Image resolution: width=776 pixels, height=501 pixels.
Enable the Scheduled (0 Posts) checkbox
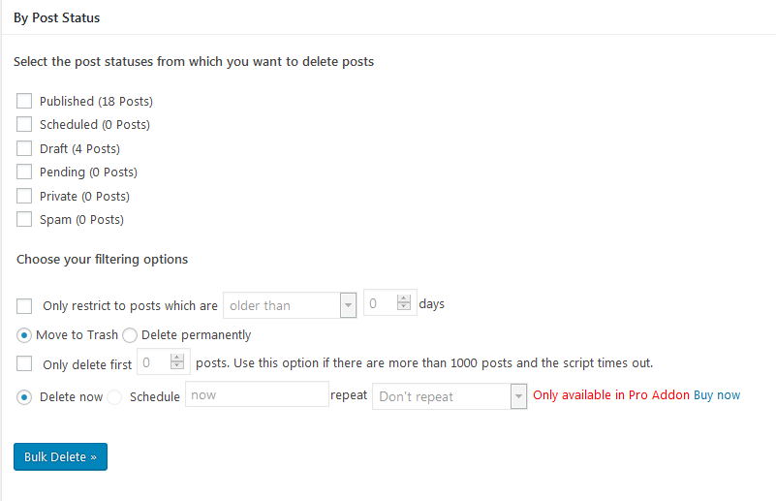point(24,124)
